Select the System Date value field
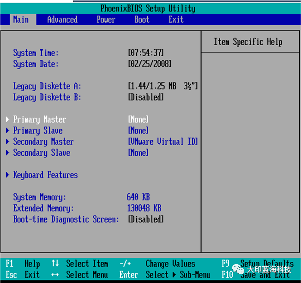Viewport: 301px width, 283px height. coord(150,64)
